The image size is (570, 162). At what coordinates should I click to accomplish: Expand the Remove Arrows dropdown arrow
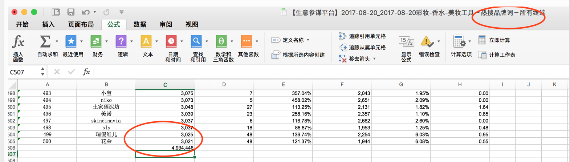click(x=374, y=58)
